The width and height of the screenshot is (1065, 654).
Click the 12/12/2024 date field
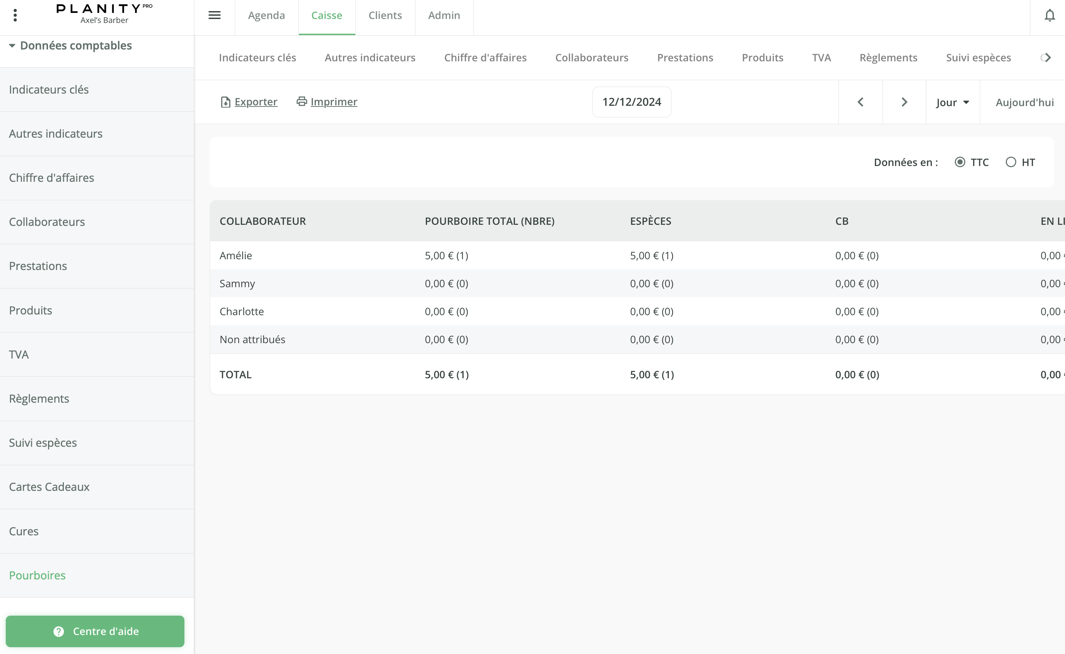[632, 102]
